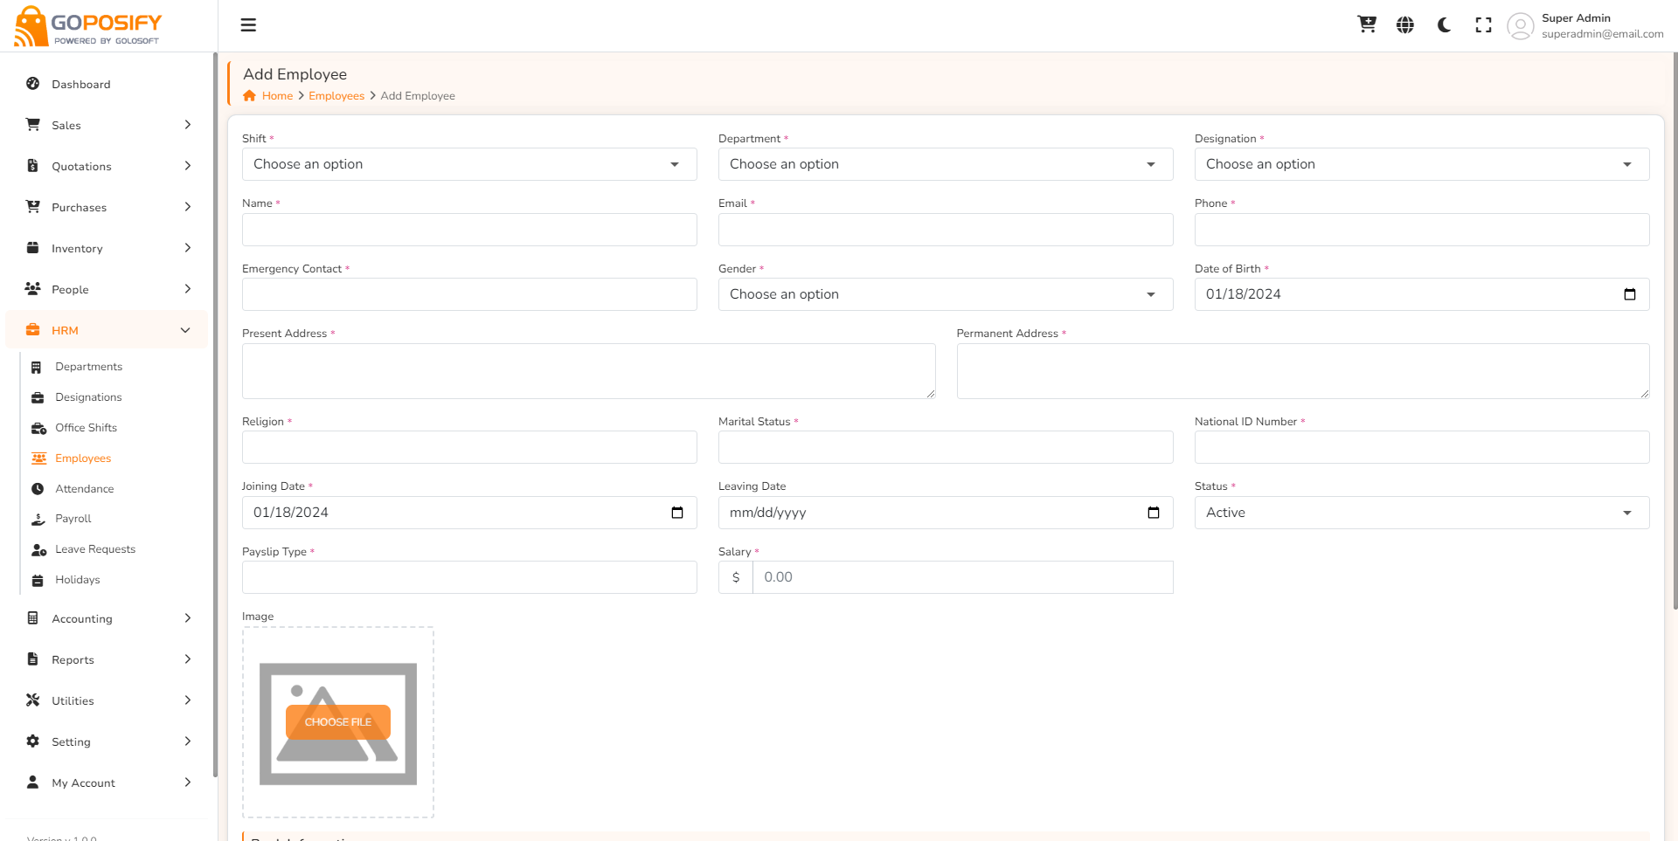Click the language globe icon
1678x841 pixels.
coord(1405,25)
